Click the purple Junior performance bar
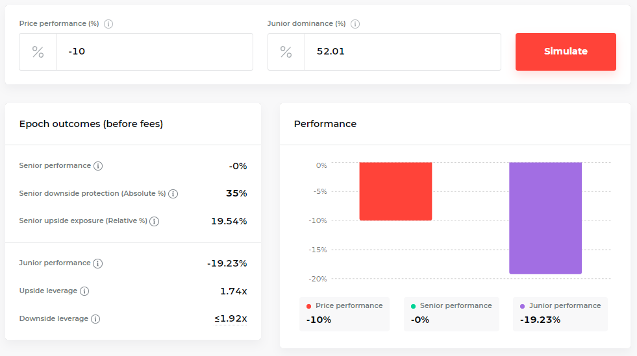This screenshot has height=356, width=637. (x=545, y=218)
